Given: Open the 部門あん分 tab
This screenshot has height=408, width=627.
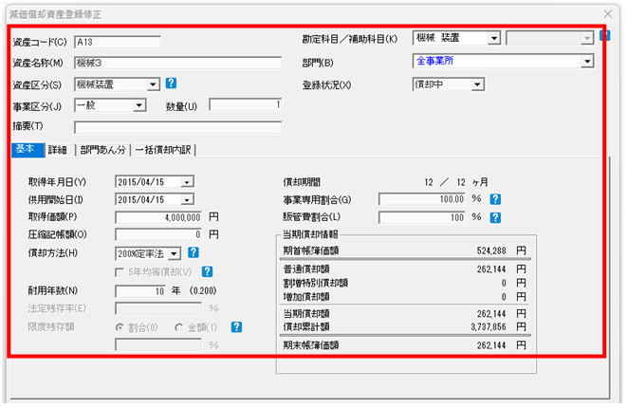Looking at the screenshot, I should click(102, 150).
